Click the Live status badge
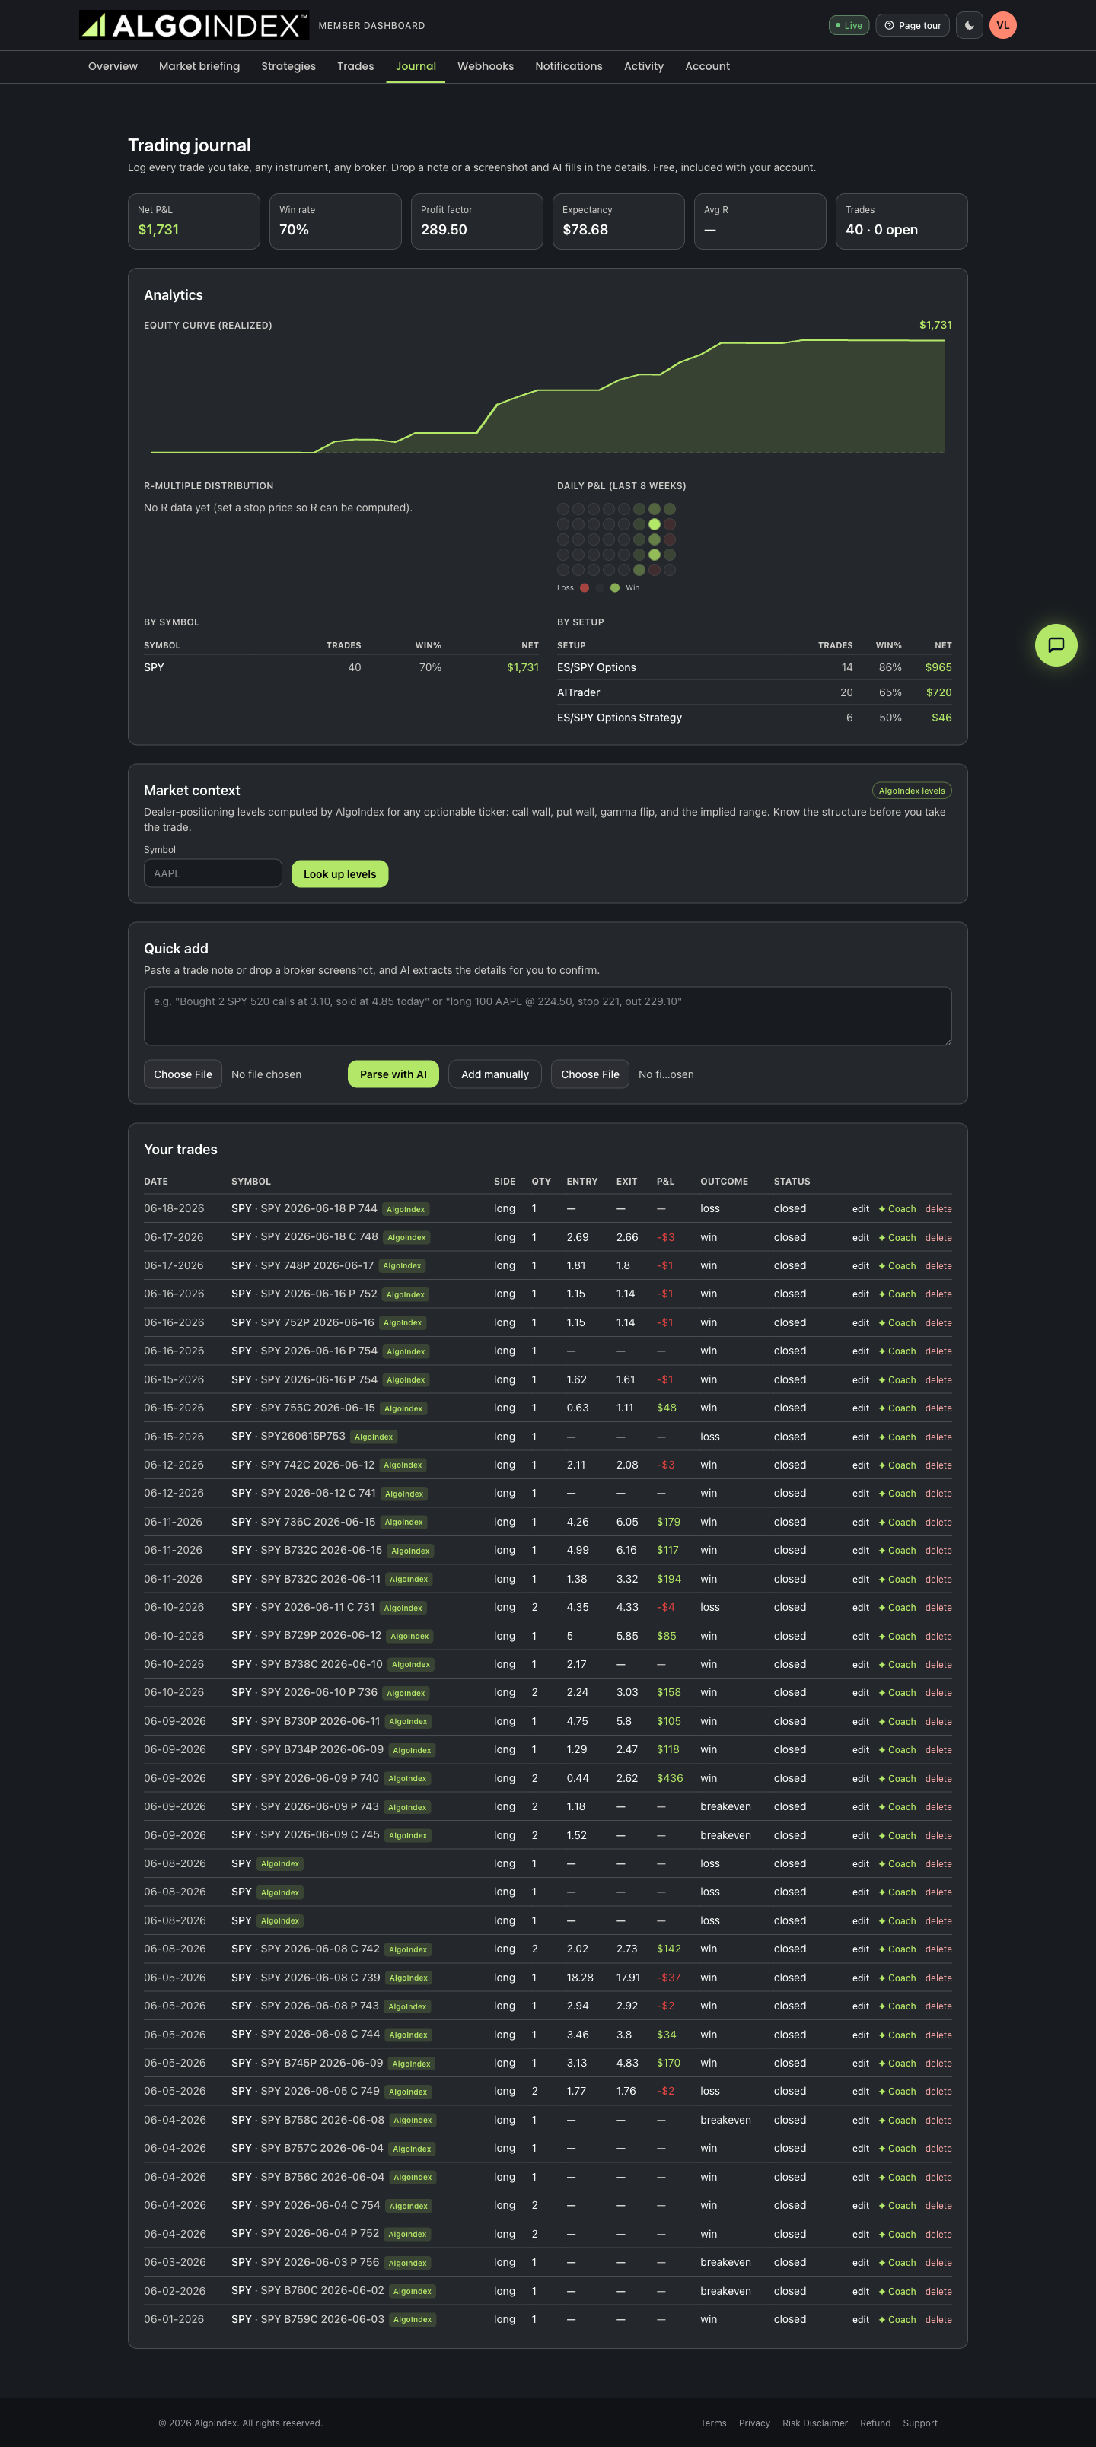The image size is (1096, 2447). (849, 26)
